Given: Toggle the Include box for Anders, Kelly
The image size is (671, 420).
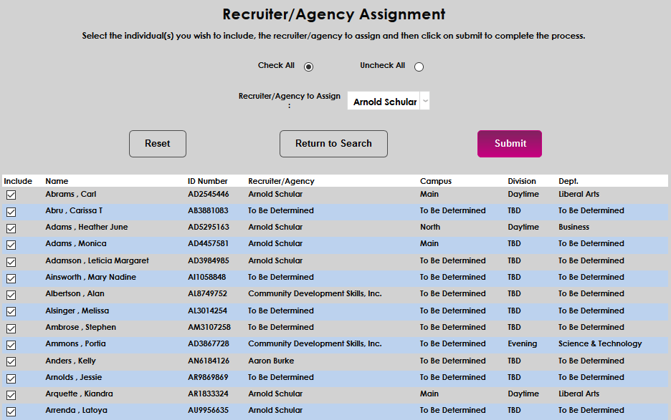Looking at the screenshot, I should [x=11, y=361].
